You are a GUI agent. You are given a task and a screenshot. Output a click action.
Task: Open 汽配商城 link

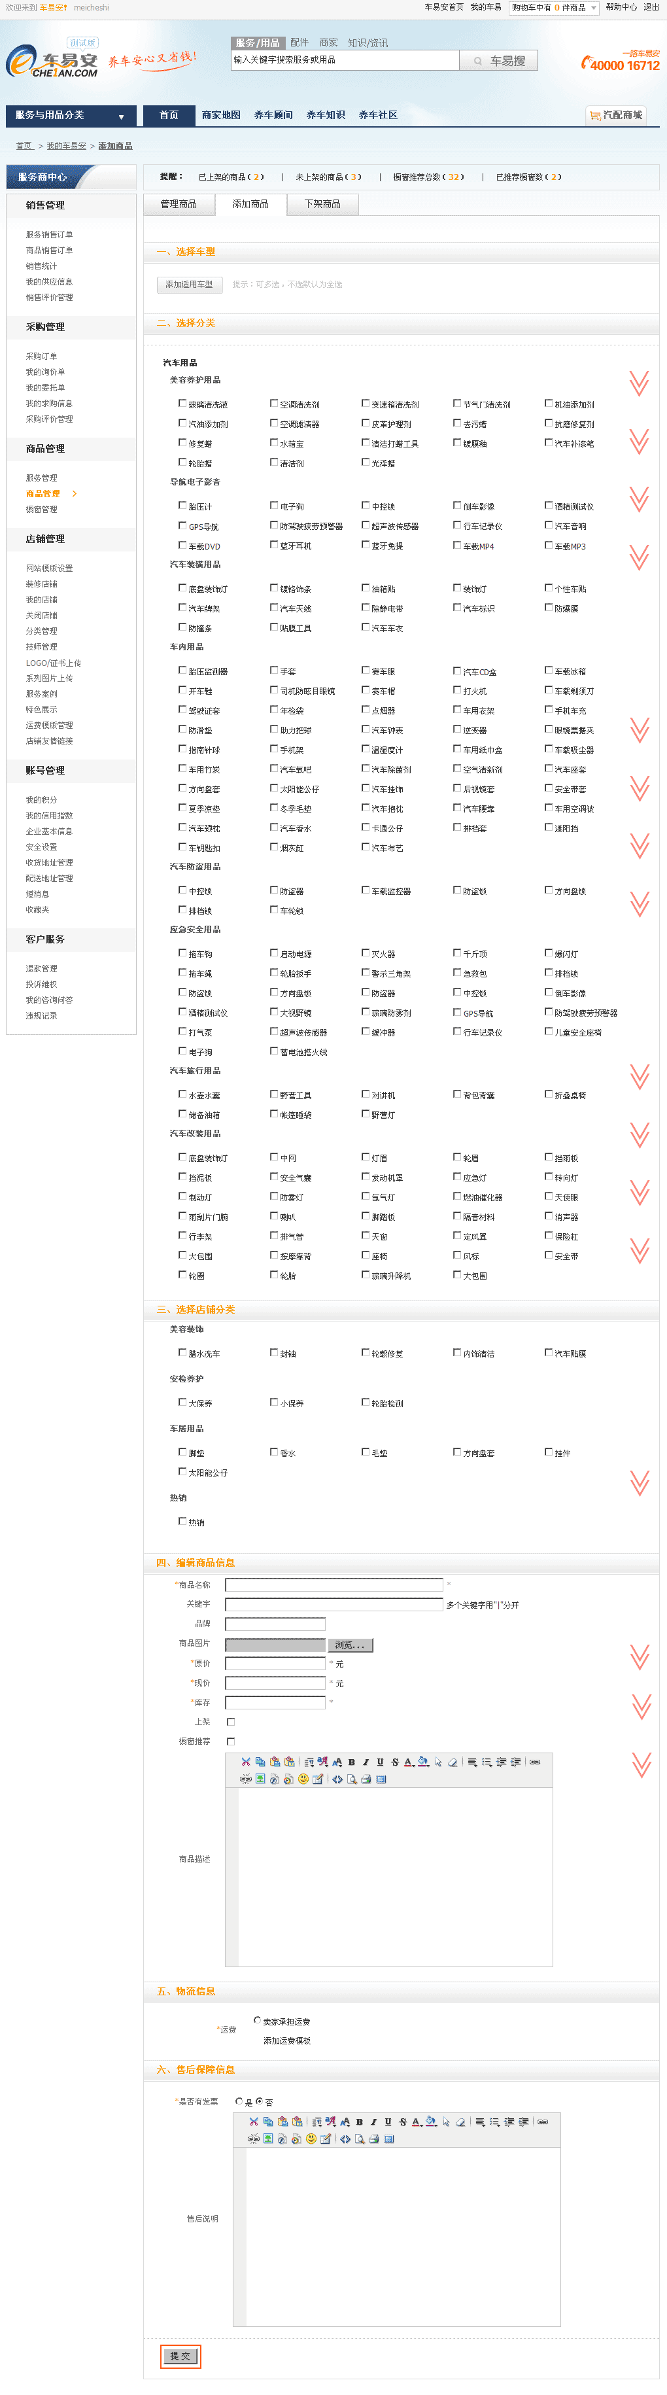pyautogui.click(x=616, y=115)
